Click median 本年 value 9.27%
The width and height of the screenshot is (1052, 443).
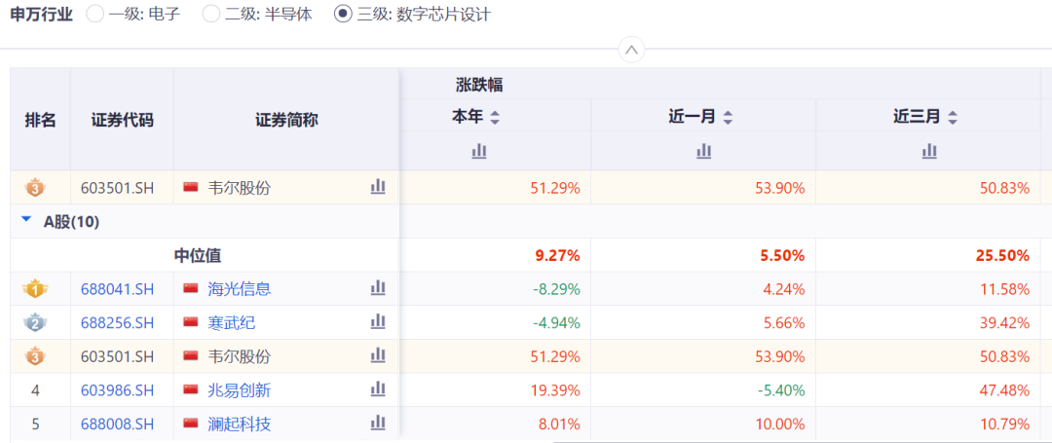[557, 255]
